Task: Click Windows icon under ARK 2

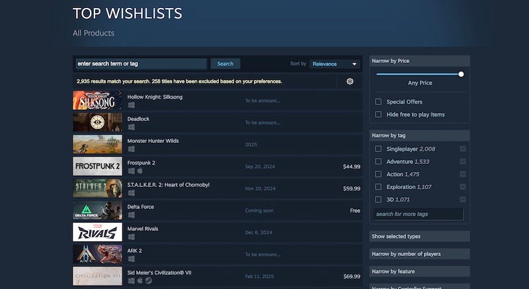Action: (x=131, y=259)
